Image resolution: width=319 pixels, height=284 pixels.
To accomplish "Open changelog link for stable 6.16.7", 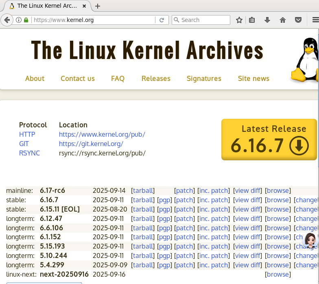I will point(307,200).
